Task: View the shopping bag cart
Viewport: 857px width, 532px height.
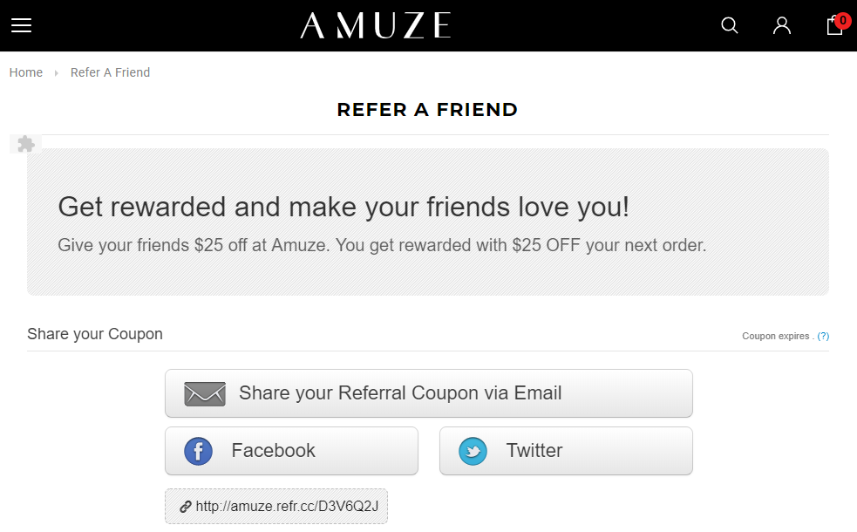Action: [834, 25]
